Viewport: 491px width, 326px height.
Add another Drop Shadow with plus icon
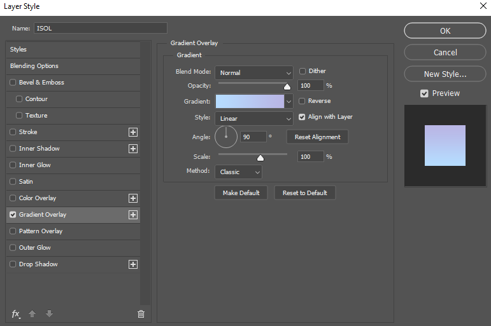[133, 264]
